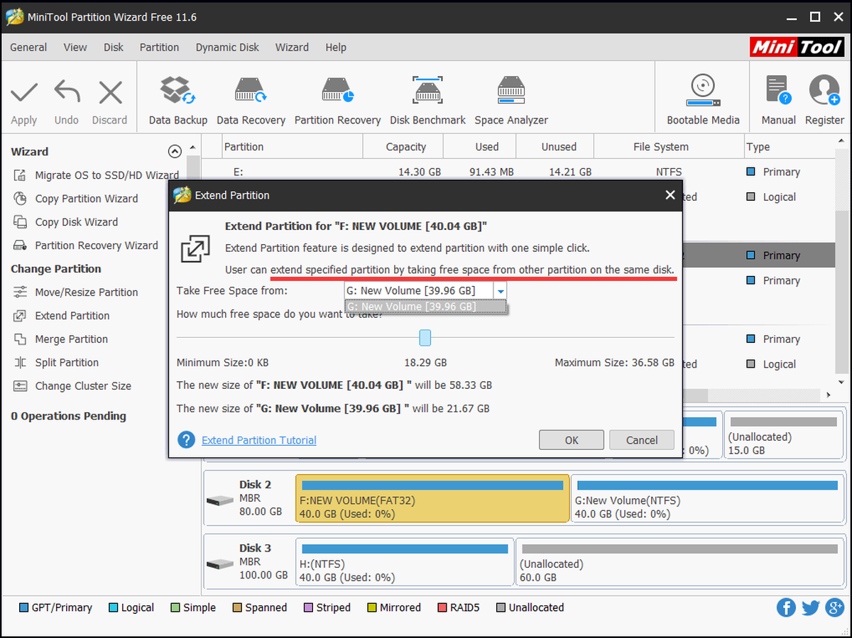Open the Manual help icon

coord(778,91)
